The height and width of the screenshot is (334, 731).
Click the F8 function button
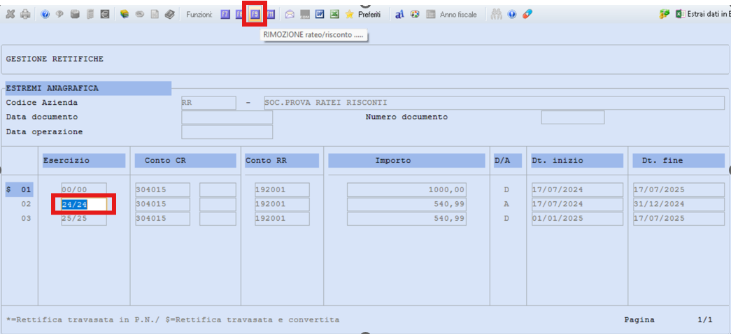click(239, 15)
